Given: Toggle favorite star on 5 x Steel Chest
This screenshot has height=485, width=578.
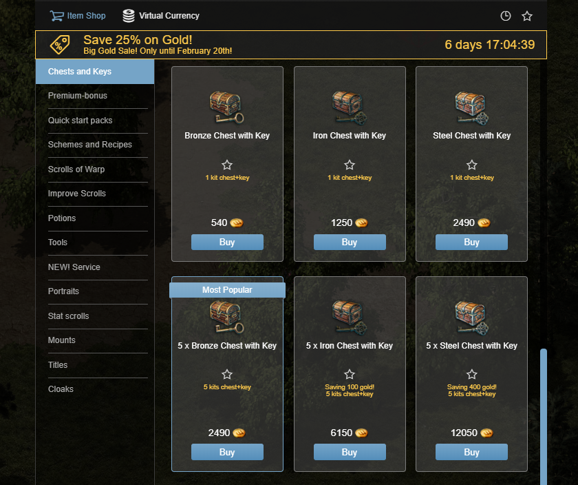Looking at the screenshot, I should point(472,374).
